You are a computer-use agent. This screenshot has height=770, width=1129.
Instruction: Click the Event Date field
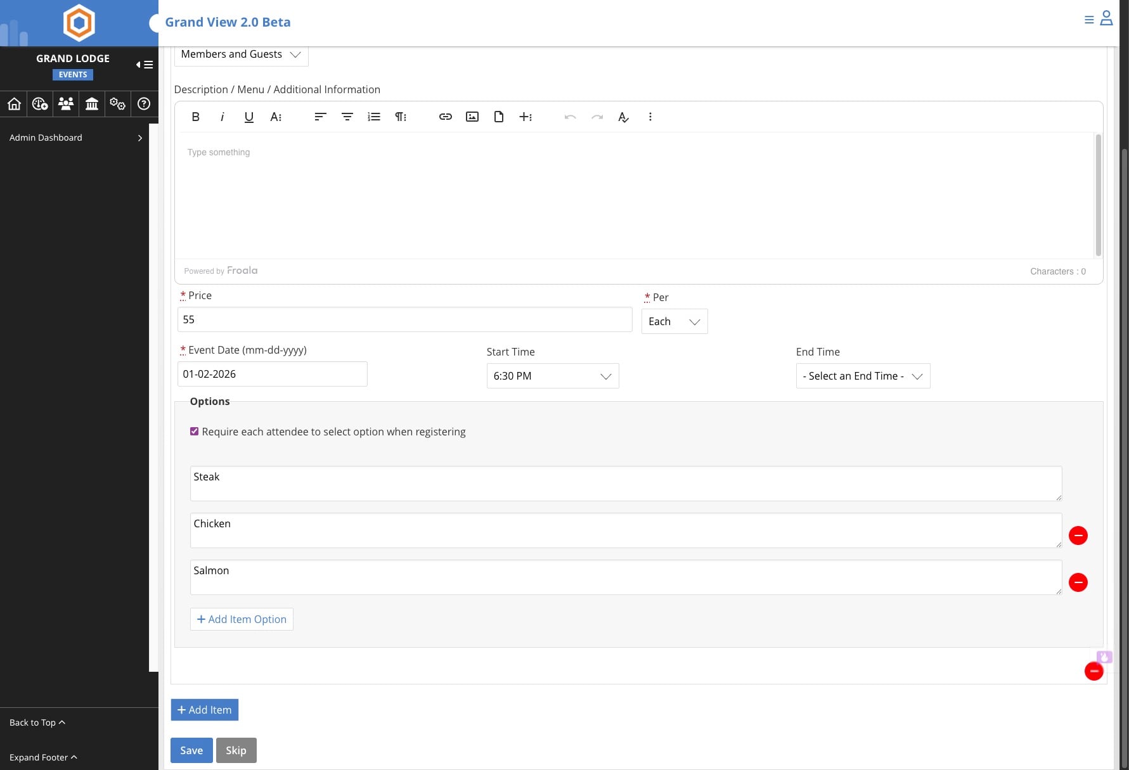(x=272, y=374)
